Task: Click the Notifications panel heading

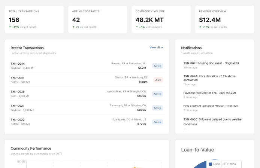Action: 191,48
